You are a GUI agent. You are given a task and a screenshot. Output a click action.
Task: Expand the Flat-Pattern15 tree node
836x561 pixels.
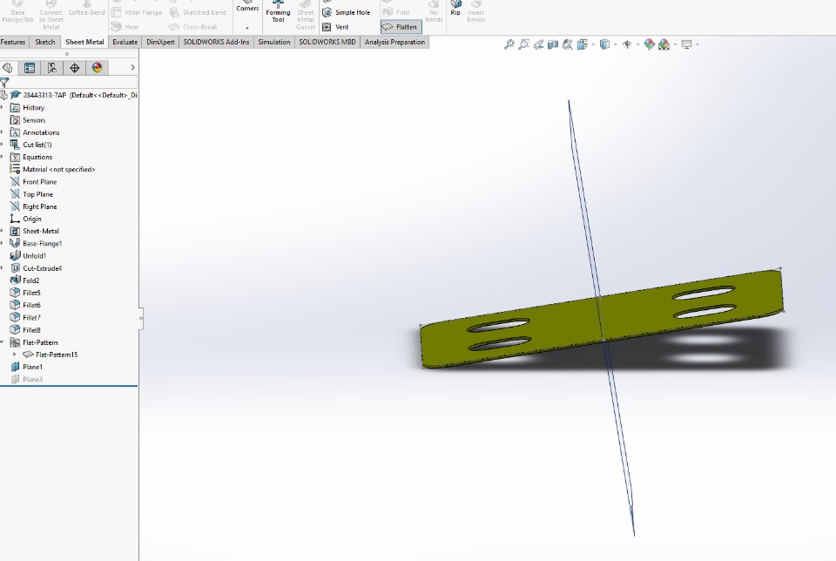(15, 354)
